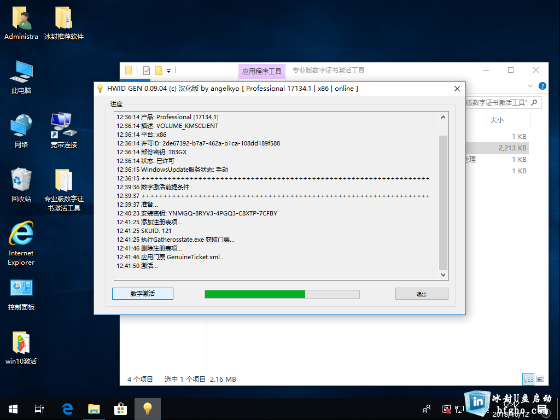The height and width of the screenshot is (420, 560).
Task: Select log line 描述: VOLUME_KMSCLIENT
Action: pos(167,126)
